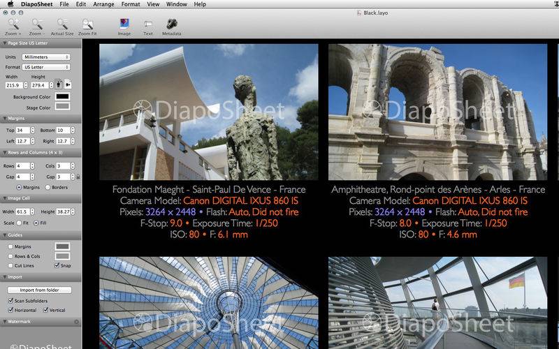Collapse the Margins section triangle
Viewport: 559px width, 349px height.
point(3,119)
